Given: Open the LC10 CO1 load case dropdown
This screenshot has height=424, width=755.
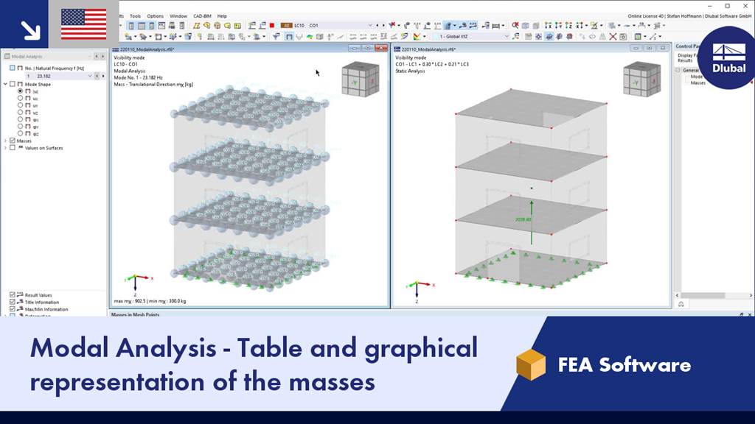Looking at the screenshot, I should click(370, 26).
